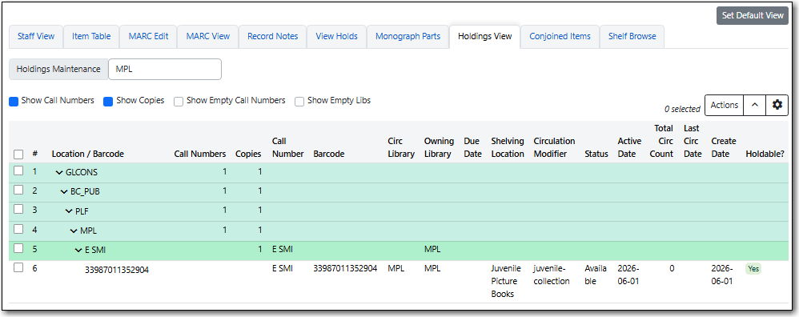Click barcode 33987011352904 in Location column
The height and width of the screenshot is (317, 799).
[117, 270]
